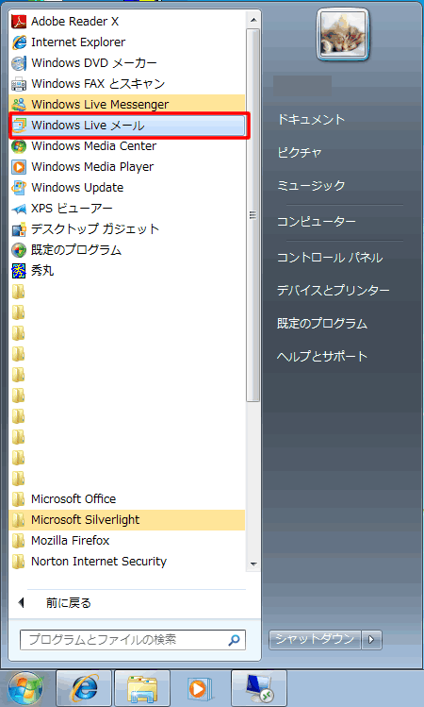Click the Windows Start orb
The width and height of the screenshot is (424, 707).
pyautogui.click(x=25, y=688)
